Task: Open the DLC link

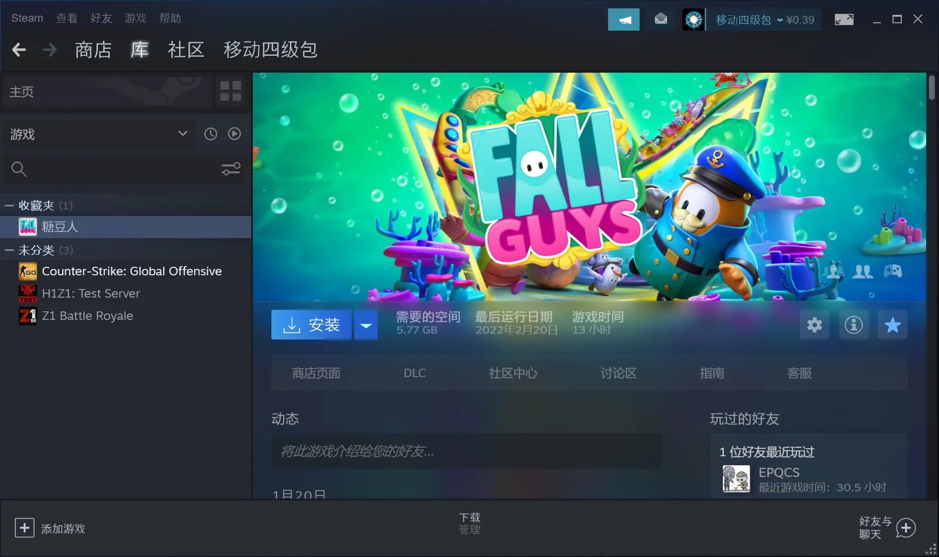Action: click(415, 373)
